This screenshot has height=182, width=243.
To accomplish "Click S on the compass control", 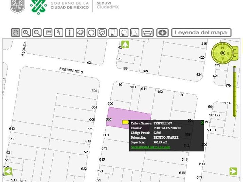I will (222, 58).
